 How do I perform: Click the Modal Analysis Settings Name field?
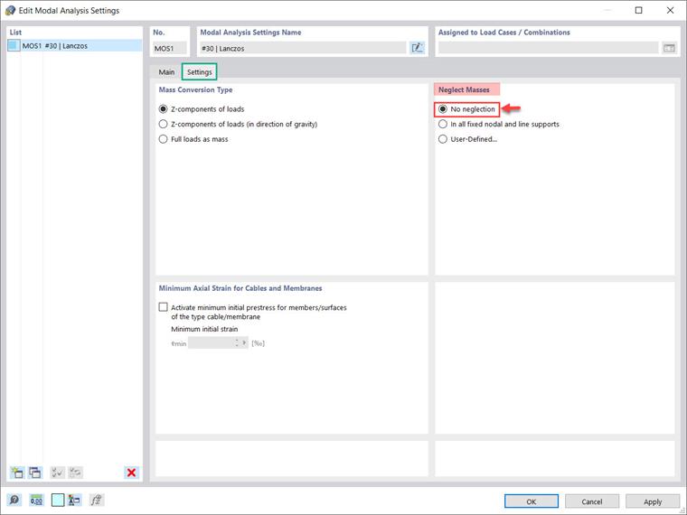coord(302,48)
